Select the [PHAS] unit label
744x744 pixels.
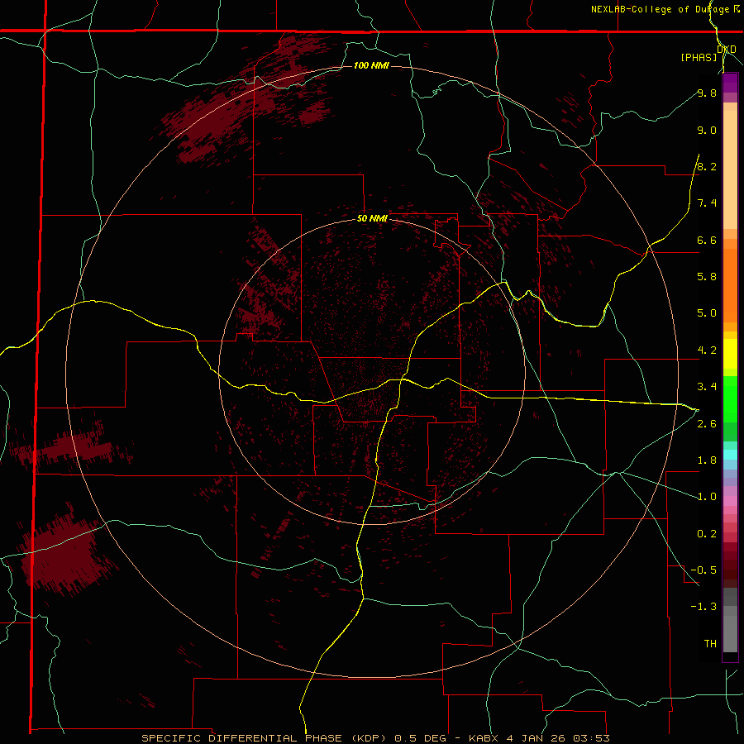click(699, 58)
